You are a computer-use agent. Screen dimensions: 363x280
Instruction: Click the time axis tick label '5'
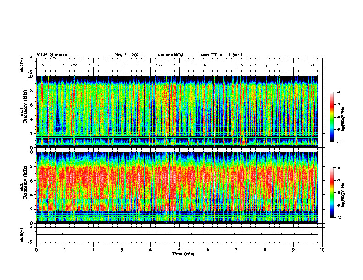coord(179,250)
